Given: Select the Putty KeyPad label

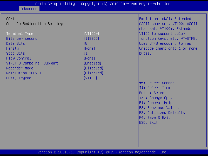Looking at the screenshot, I should pos(19,78).
